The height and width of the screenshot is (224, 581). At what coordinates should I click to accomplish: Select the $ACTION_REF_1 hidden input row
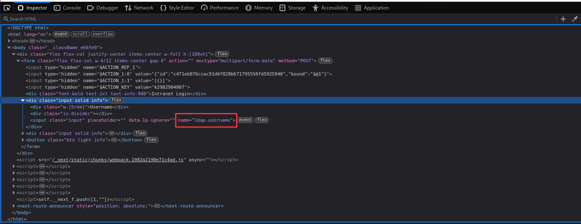[290, 67]
